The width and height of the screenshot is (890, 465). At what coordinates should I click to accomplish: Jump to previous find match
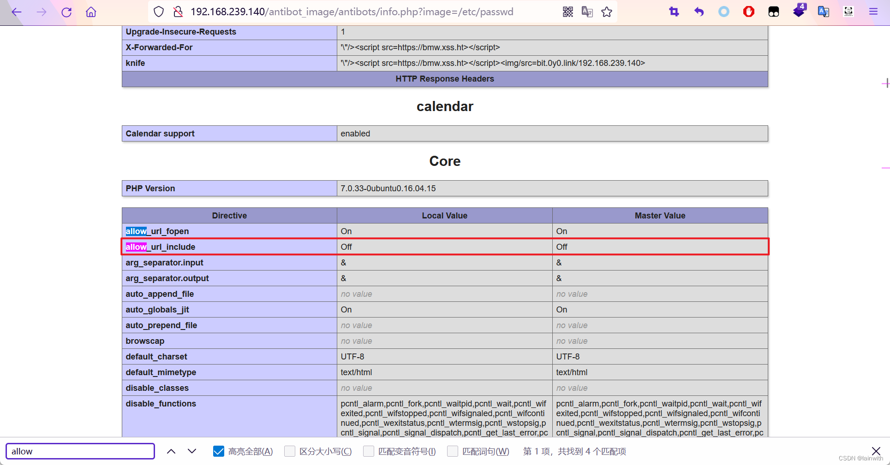(171, 451)
